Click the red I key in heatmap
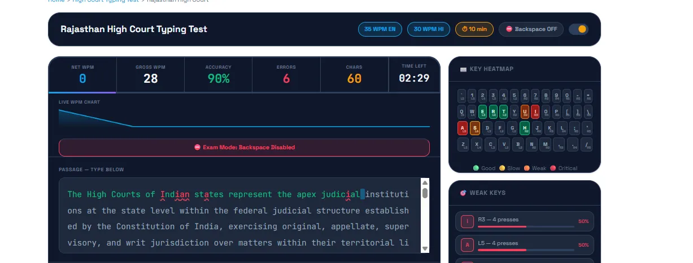Screen dimensions: 693x263 (x=535, y=112)
